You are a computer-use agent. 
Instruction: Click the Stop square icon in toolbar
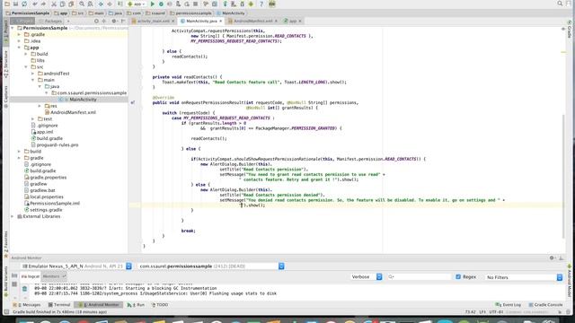[196, 4]
